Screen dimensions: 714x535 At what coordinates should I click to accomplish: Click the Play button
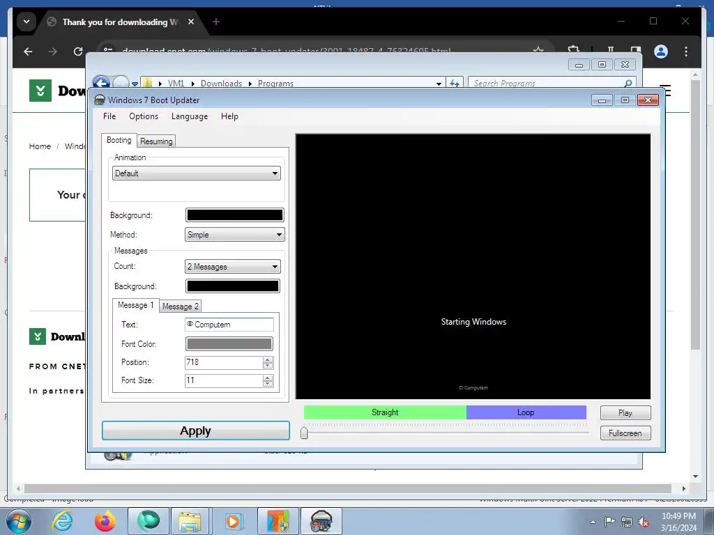click(625, 413)
